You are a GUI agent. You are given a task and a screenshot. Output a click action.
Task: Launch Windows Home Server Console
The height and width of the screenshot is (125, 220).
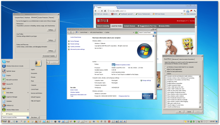click(13, 66)
